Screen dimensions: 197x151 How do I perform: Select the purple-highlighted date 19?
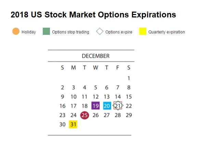tap(95, 106)
